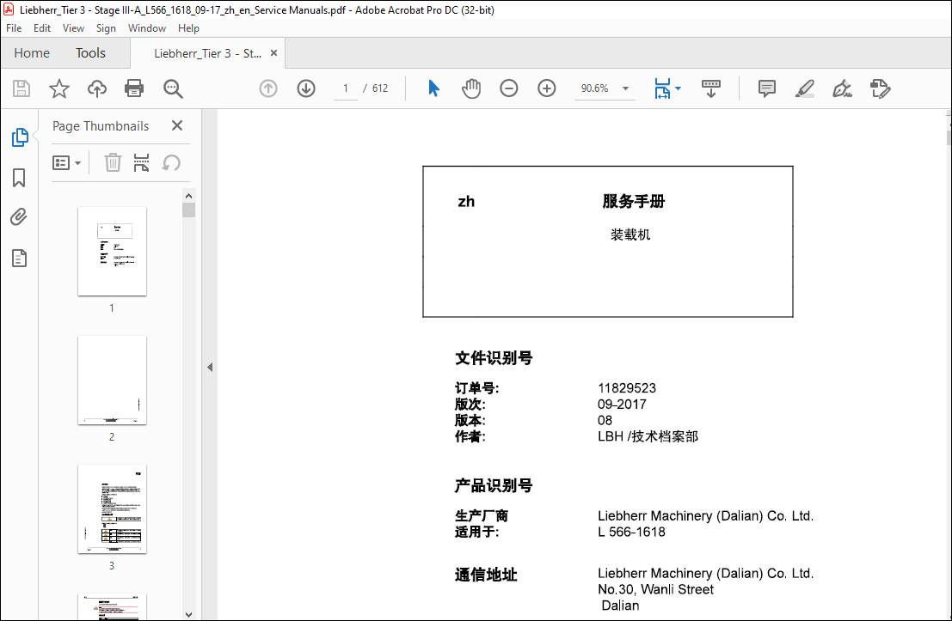
Task: Open the fill and sign pen tool
Action: click(x=842, y=88)
